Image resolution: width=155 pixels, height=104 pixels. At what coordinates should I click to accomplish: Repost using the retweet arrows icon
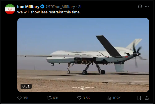coord(49,98)
